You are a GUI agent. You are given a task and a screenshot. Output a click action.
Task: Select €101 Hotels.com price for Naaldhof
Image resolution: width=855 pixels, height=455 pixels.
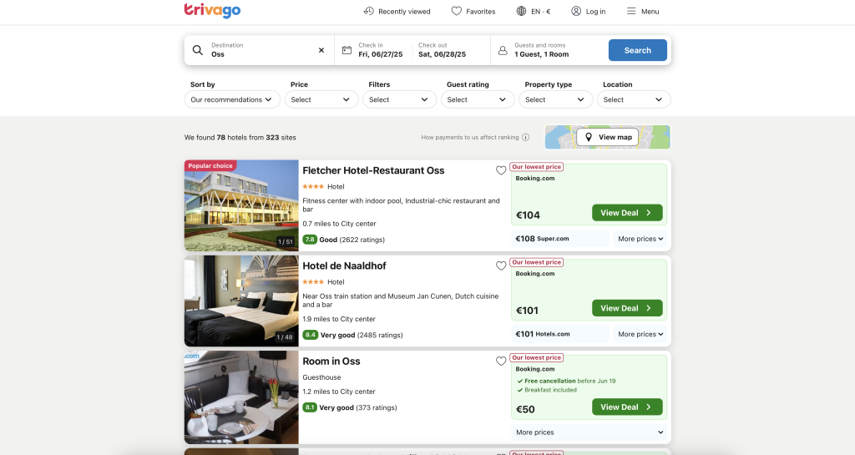coord(560,334)
